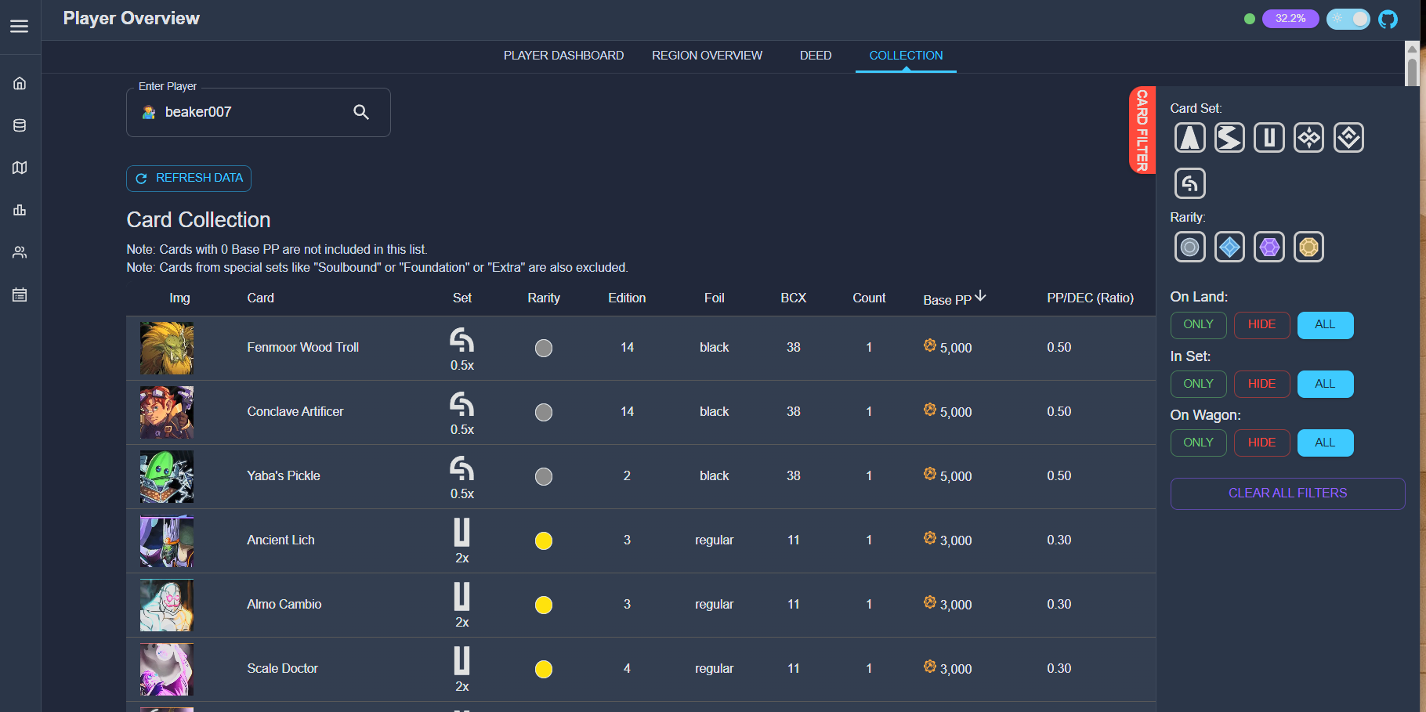The image size is (1426, 712).
Task: Open the players sidebar icon
Action: (20, 252)
